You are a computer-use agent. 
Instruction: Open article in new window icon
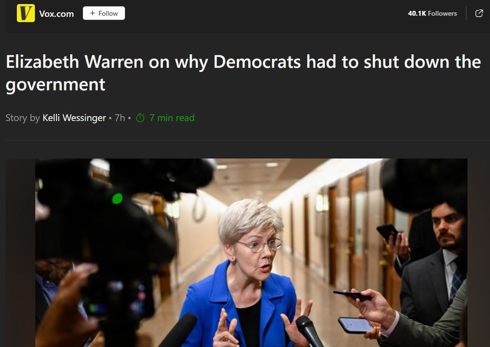[479, 13]
